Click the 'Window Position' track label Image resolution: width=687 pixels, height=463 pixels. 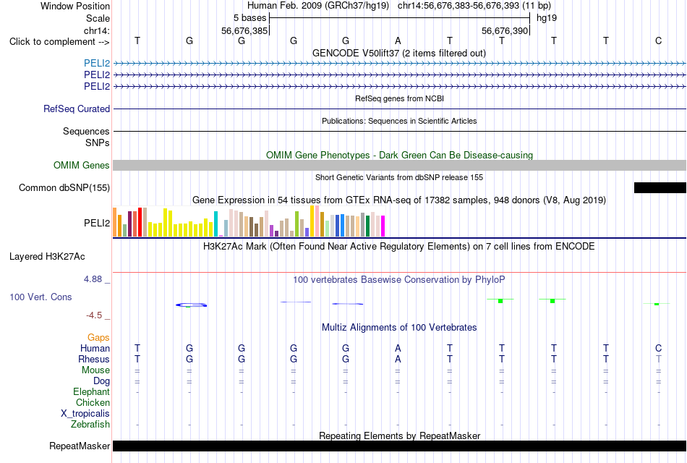(75, 6)
